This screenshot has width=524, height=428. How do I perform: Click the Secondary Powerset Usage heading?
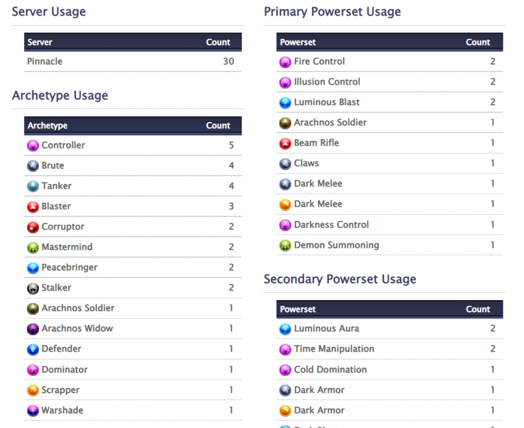(x=339, y=279)
